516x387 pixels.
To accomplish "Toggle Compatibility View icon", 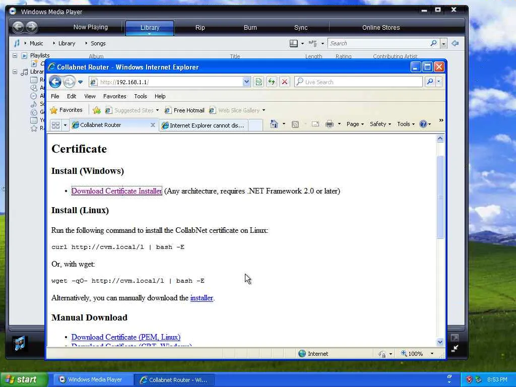I will (259, 82).
